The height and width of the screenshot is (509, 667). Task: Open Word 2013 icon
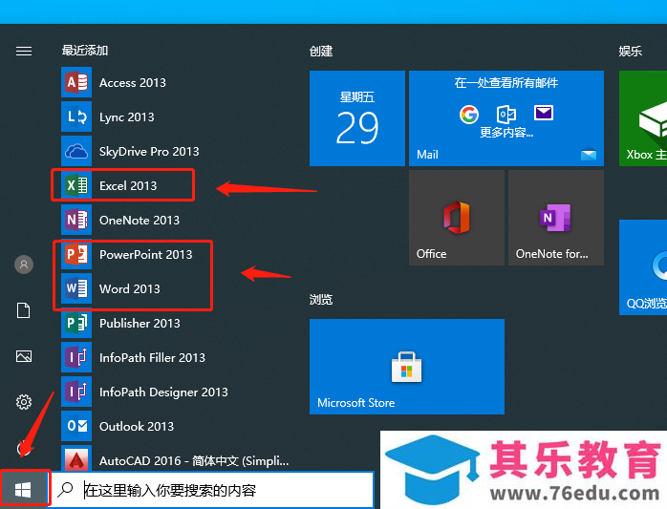pos(76,288)
